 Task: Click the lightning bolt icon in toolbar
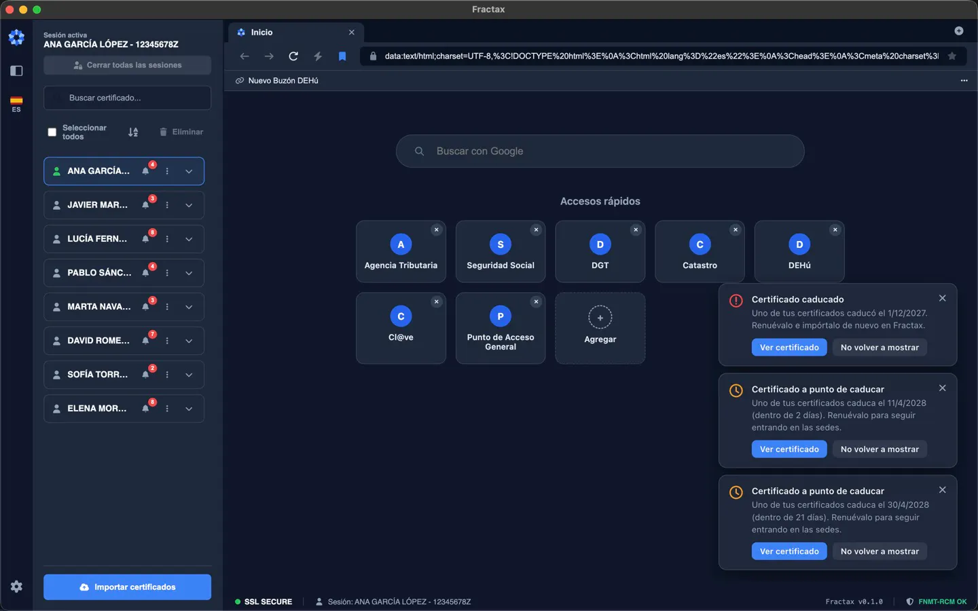tap(318, 56)
